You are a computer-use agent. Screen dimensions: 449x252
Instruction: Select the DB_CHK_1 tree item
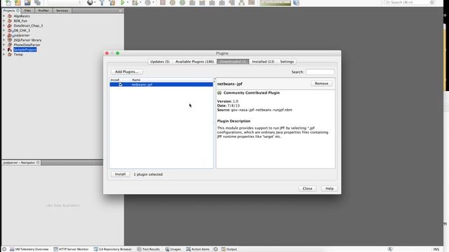click(22, 31)
